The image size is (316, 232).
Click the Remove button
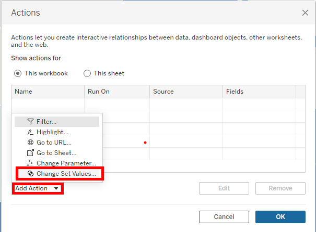coord(280,188)
